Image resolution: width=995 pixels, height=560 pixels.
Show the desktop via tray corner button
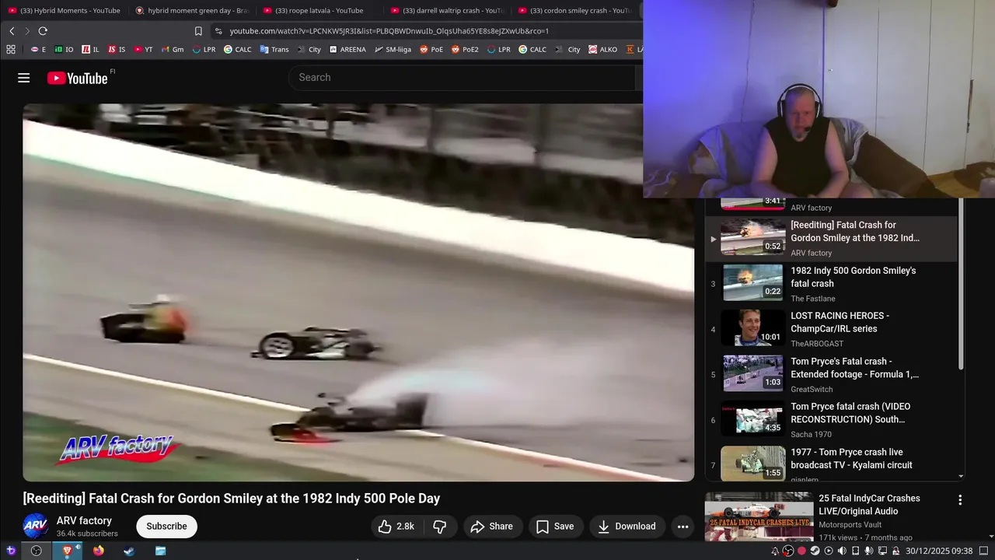984,551
